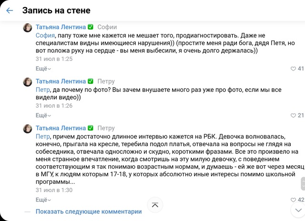This screenshot has width=305, height=221.
Task: Open avatar of first Татьяна Лентина comment
Action: pyautogui.click(x=28, y=28)
